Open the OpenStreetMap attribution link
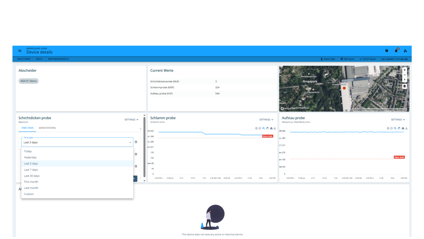The image size is (424, 239). 372,110
